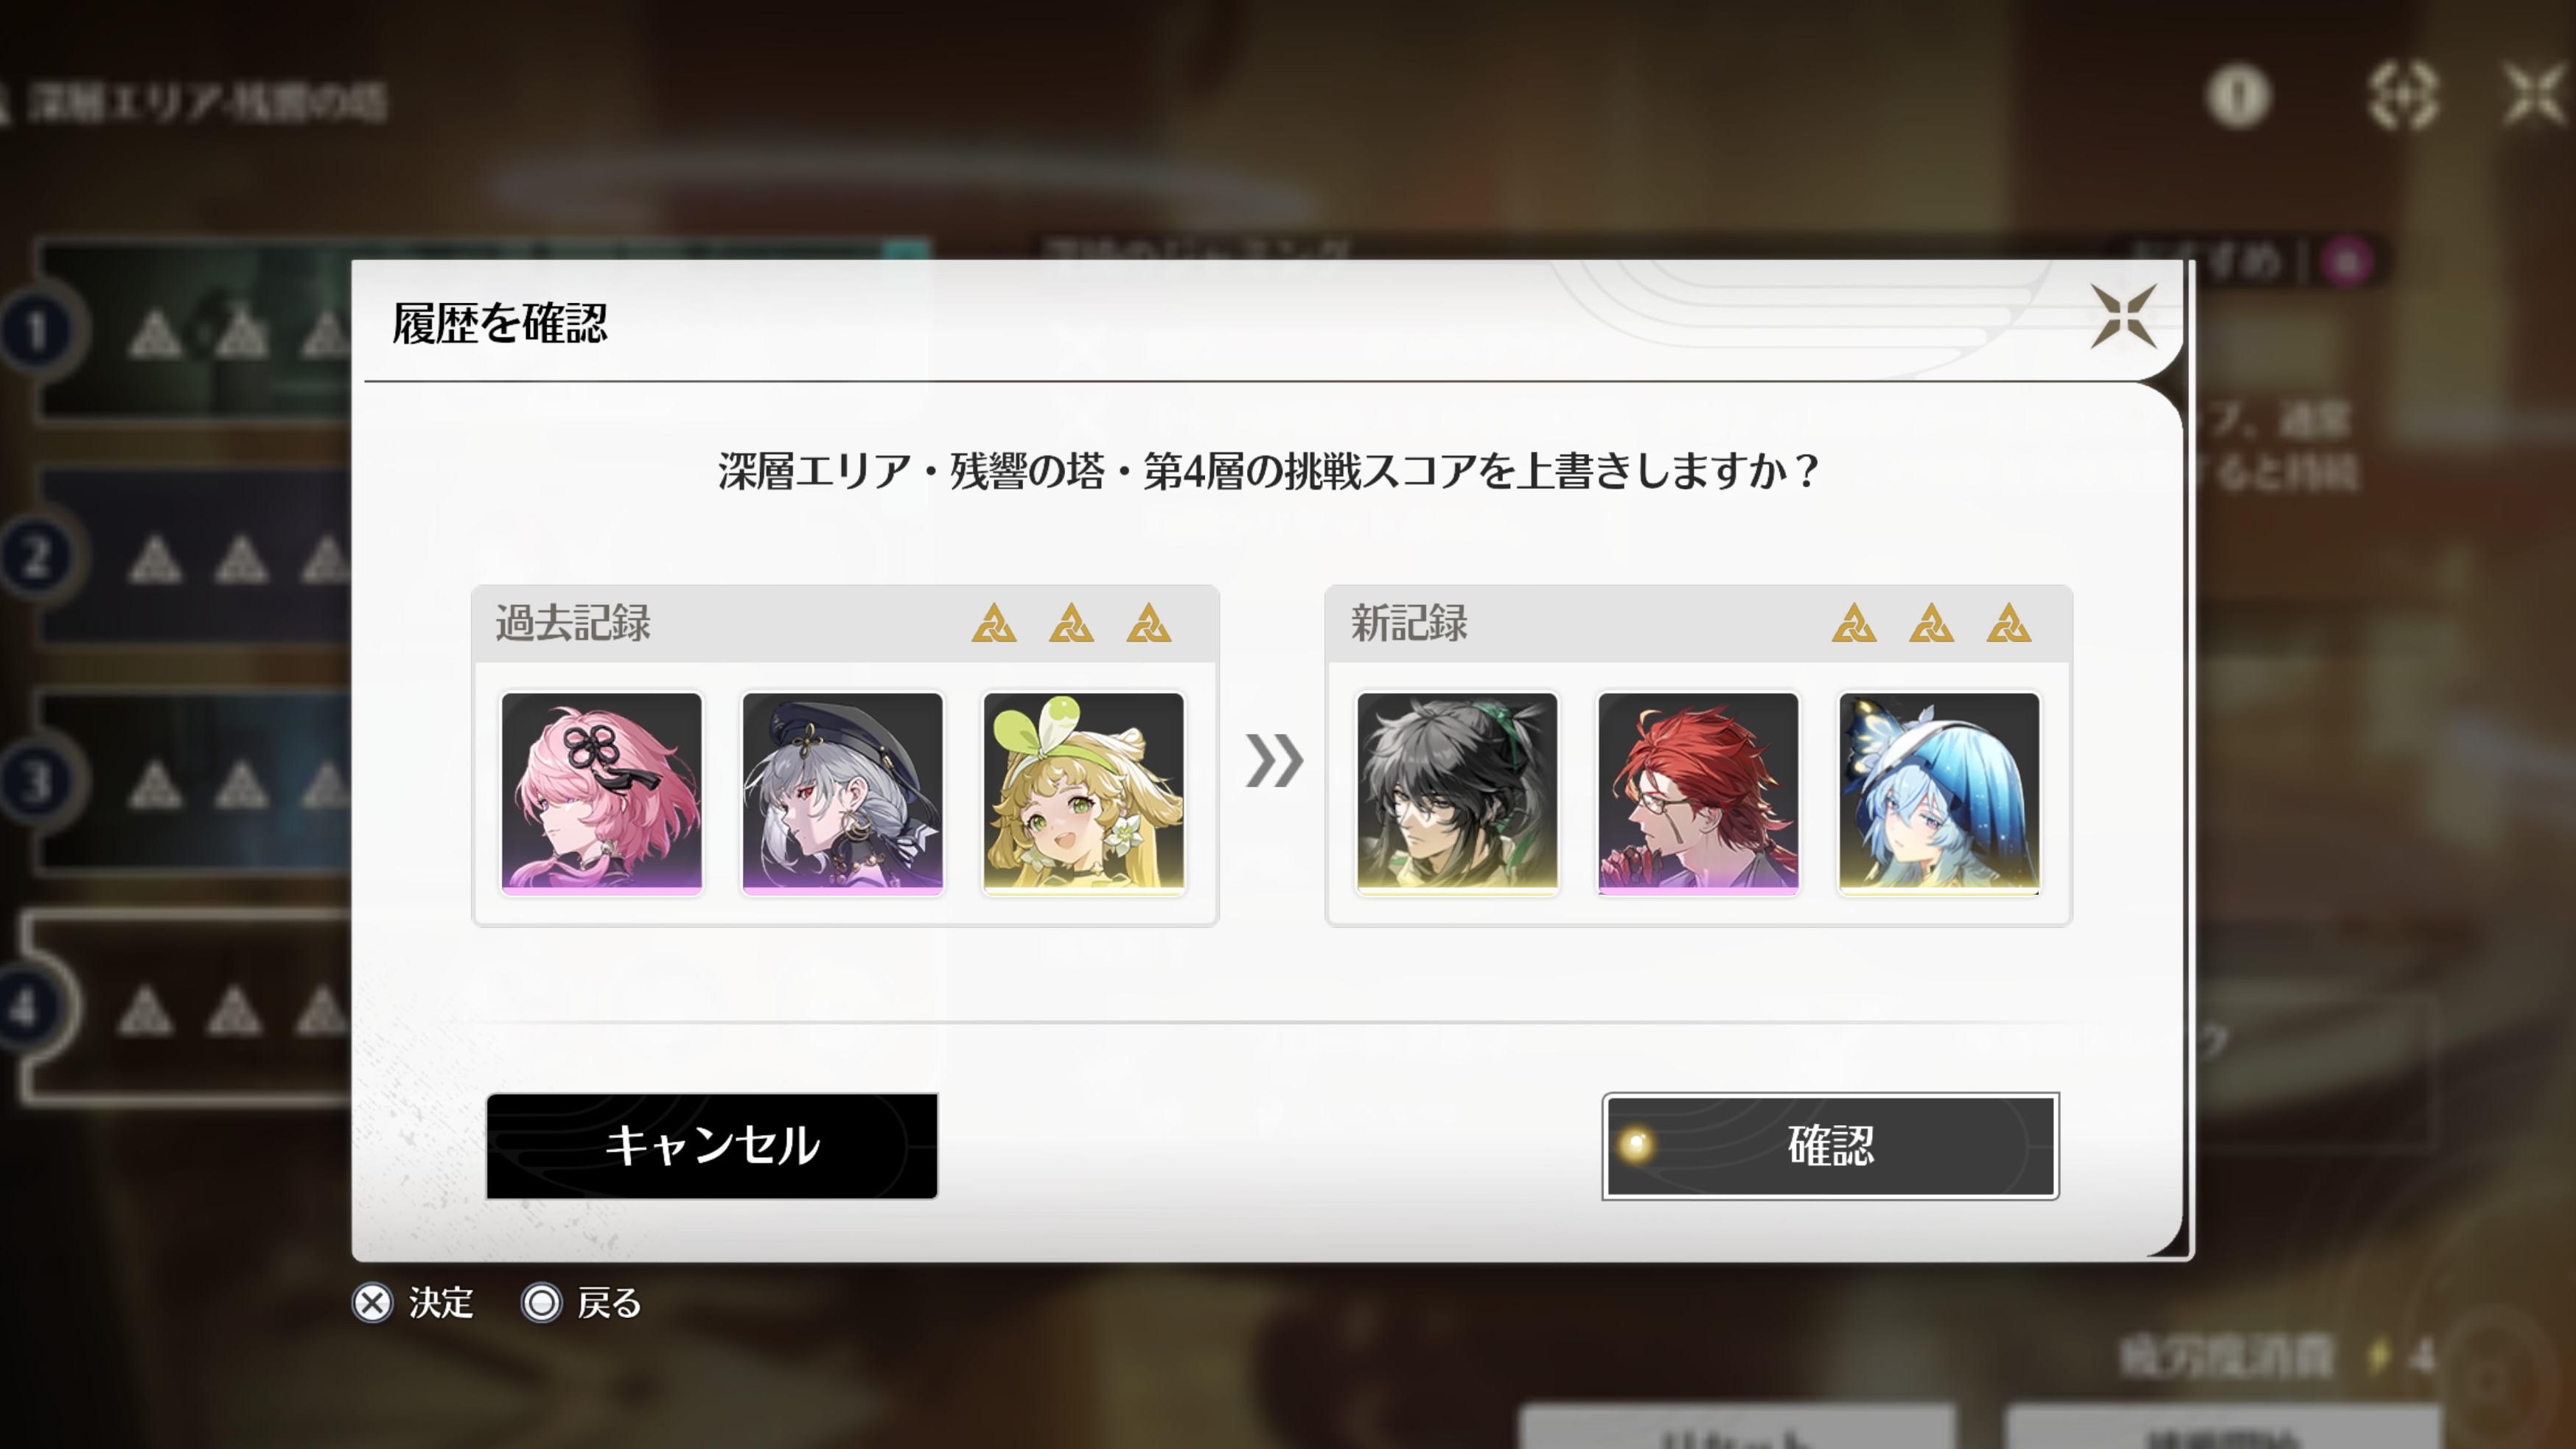This screenshot has width=2576, height=1449.
Task: Click first crest icon in 新記録 header
Action: coord(1853,623)
